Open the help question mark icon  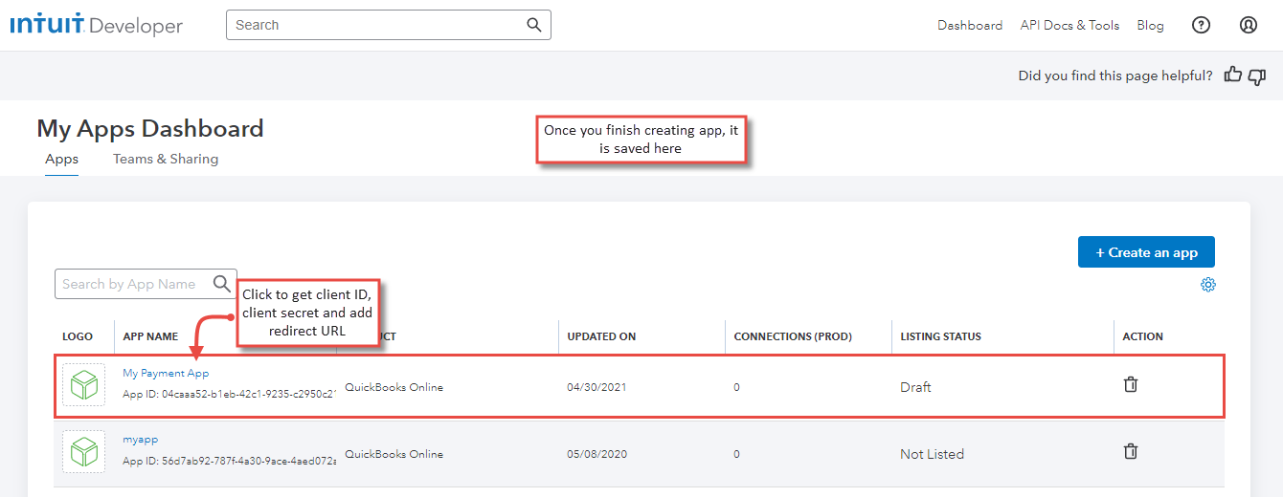click(x=1201, y=26)
